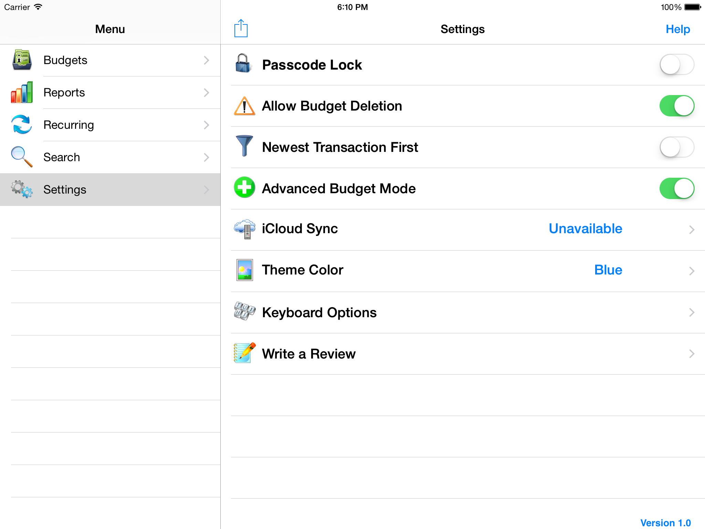Select the Blue theme color value

(x=608, y=270)
